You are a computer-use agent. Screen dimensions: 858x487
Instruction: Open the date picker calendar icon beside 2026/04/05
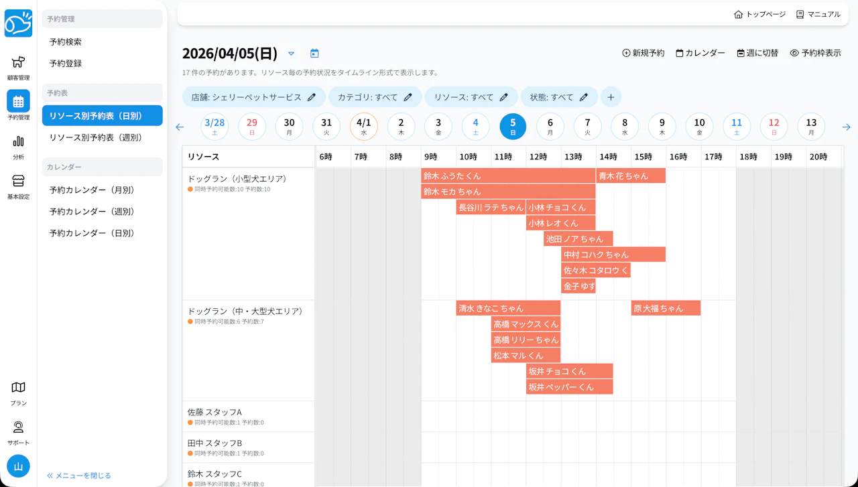314,53
